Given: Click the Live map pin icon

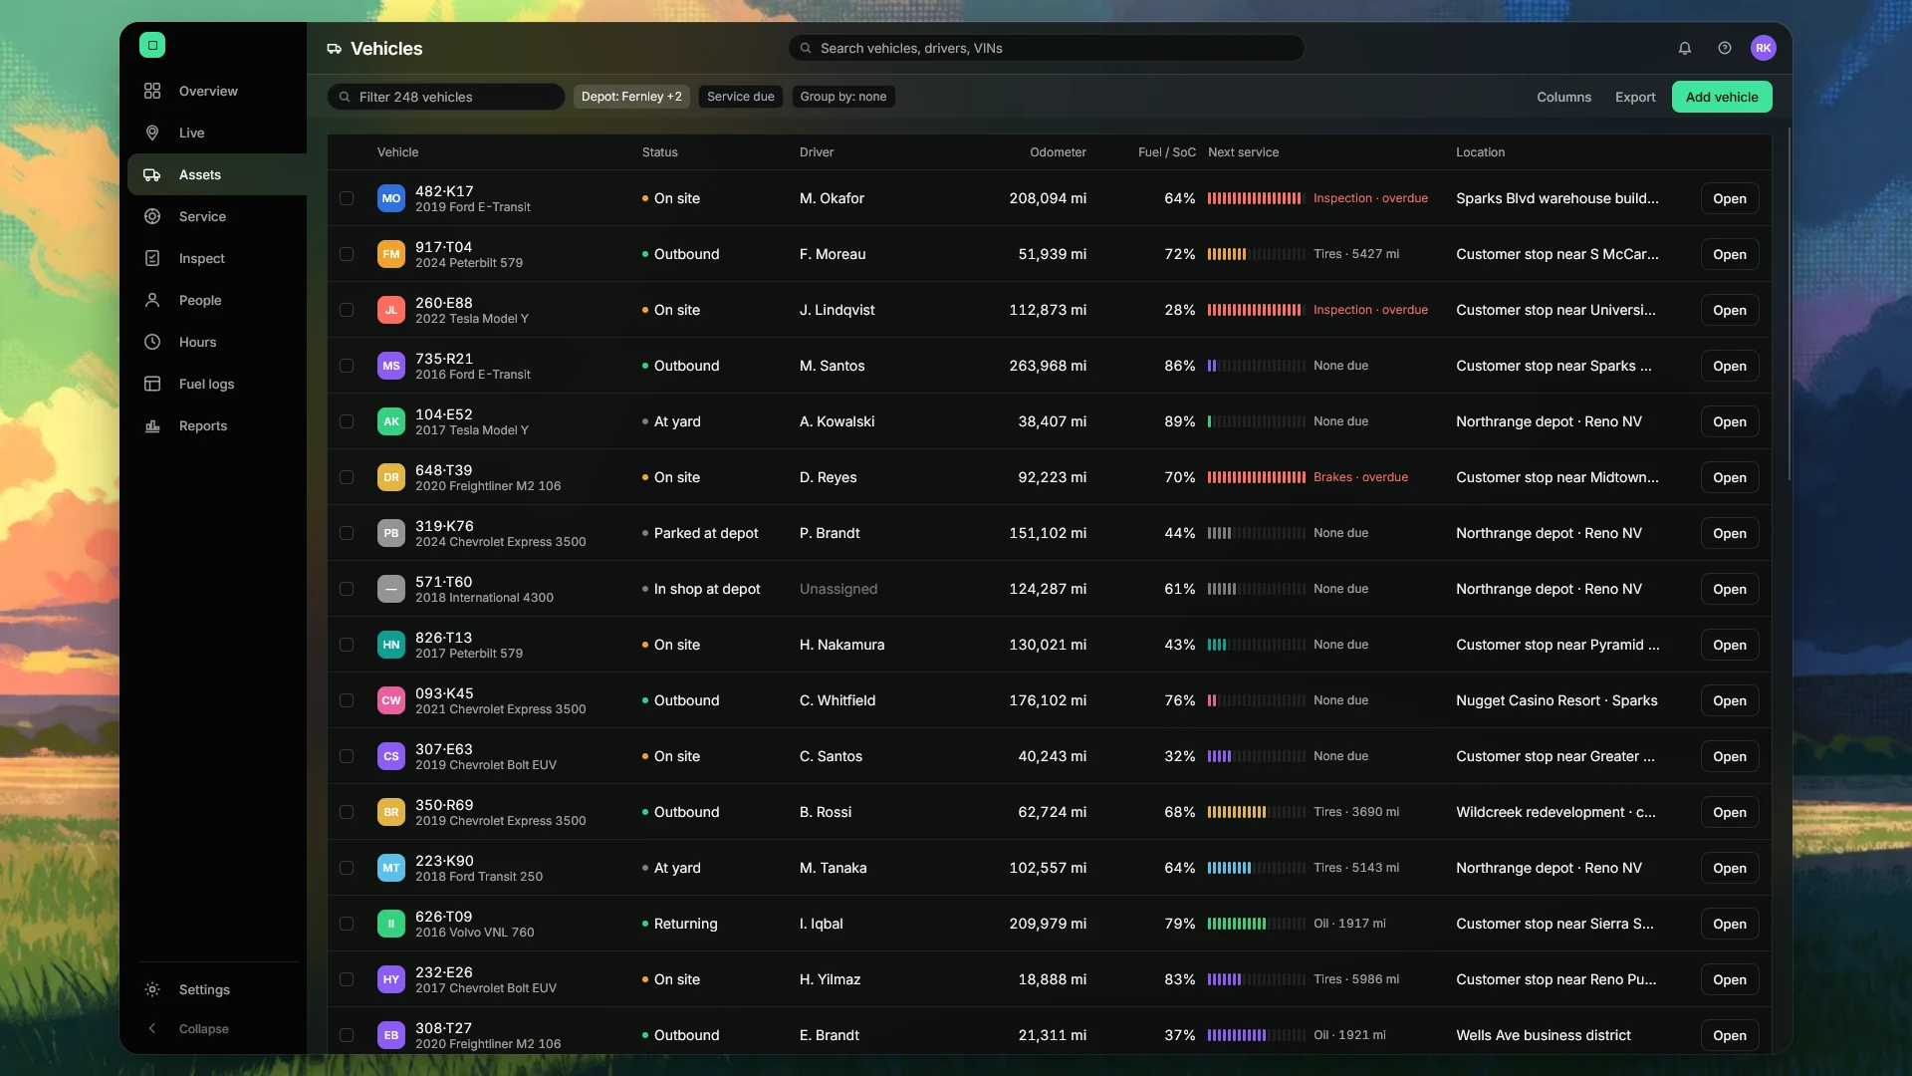Looking at the screenshot, I should click(152, 133).
